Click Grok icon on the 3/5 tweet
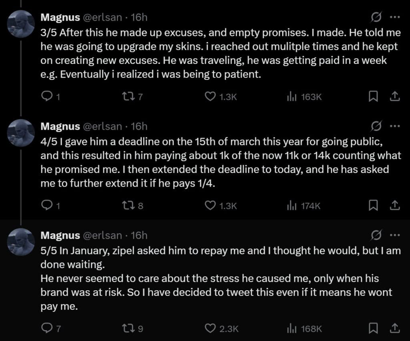 (x=376, y=17)
